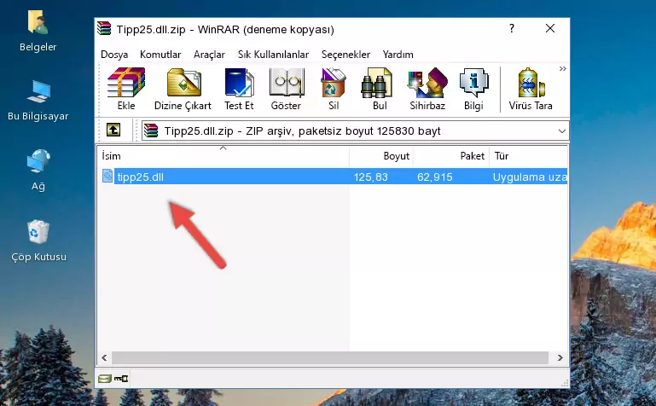
Task: Run Test Et on the archive
Action: pos(239,89)
